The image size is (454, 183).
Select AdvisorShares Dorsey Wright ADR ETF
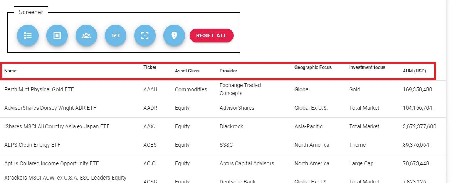point(50,108)
